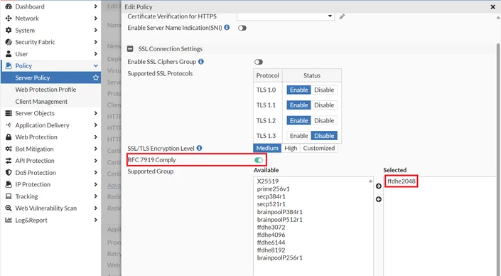Toggle the Enable SSL Ciphers Group switch
This screenshot has height=276, width=501.
coord(259,62)
